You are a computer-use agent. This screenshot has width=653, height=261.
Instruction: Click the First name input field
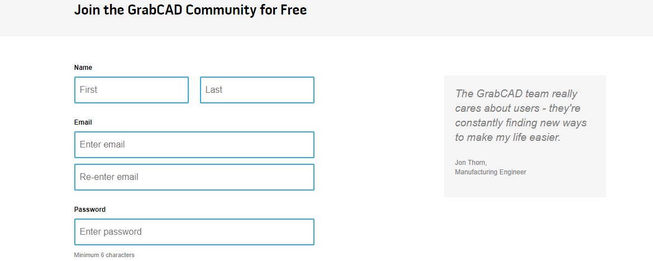[131, 90]
